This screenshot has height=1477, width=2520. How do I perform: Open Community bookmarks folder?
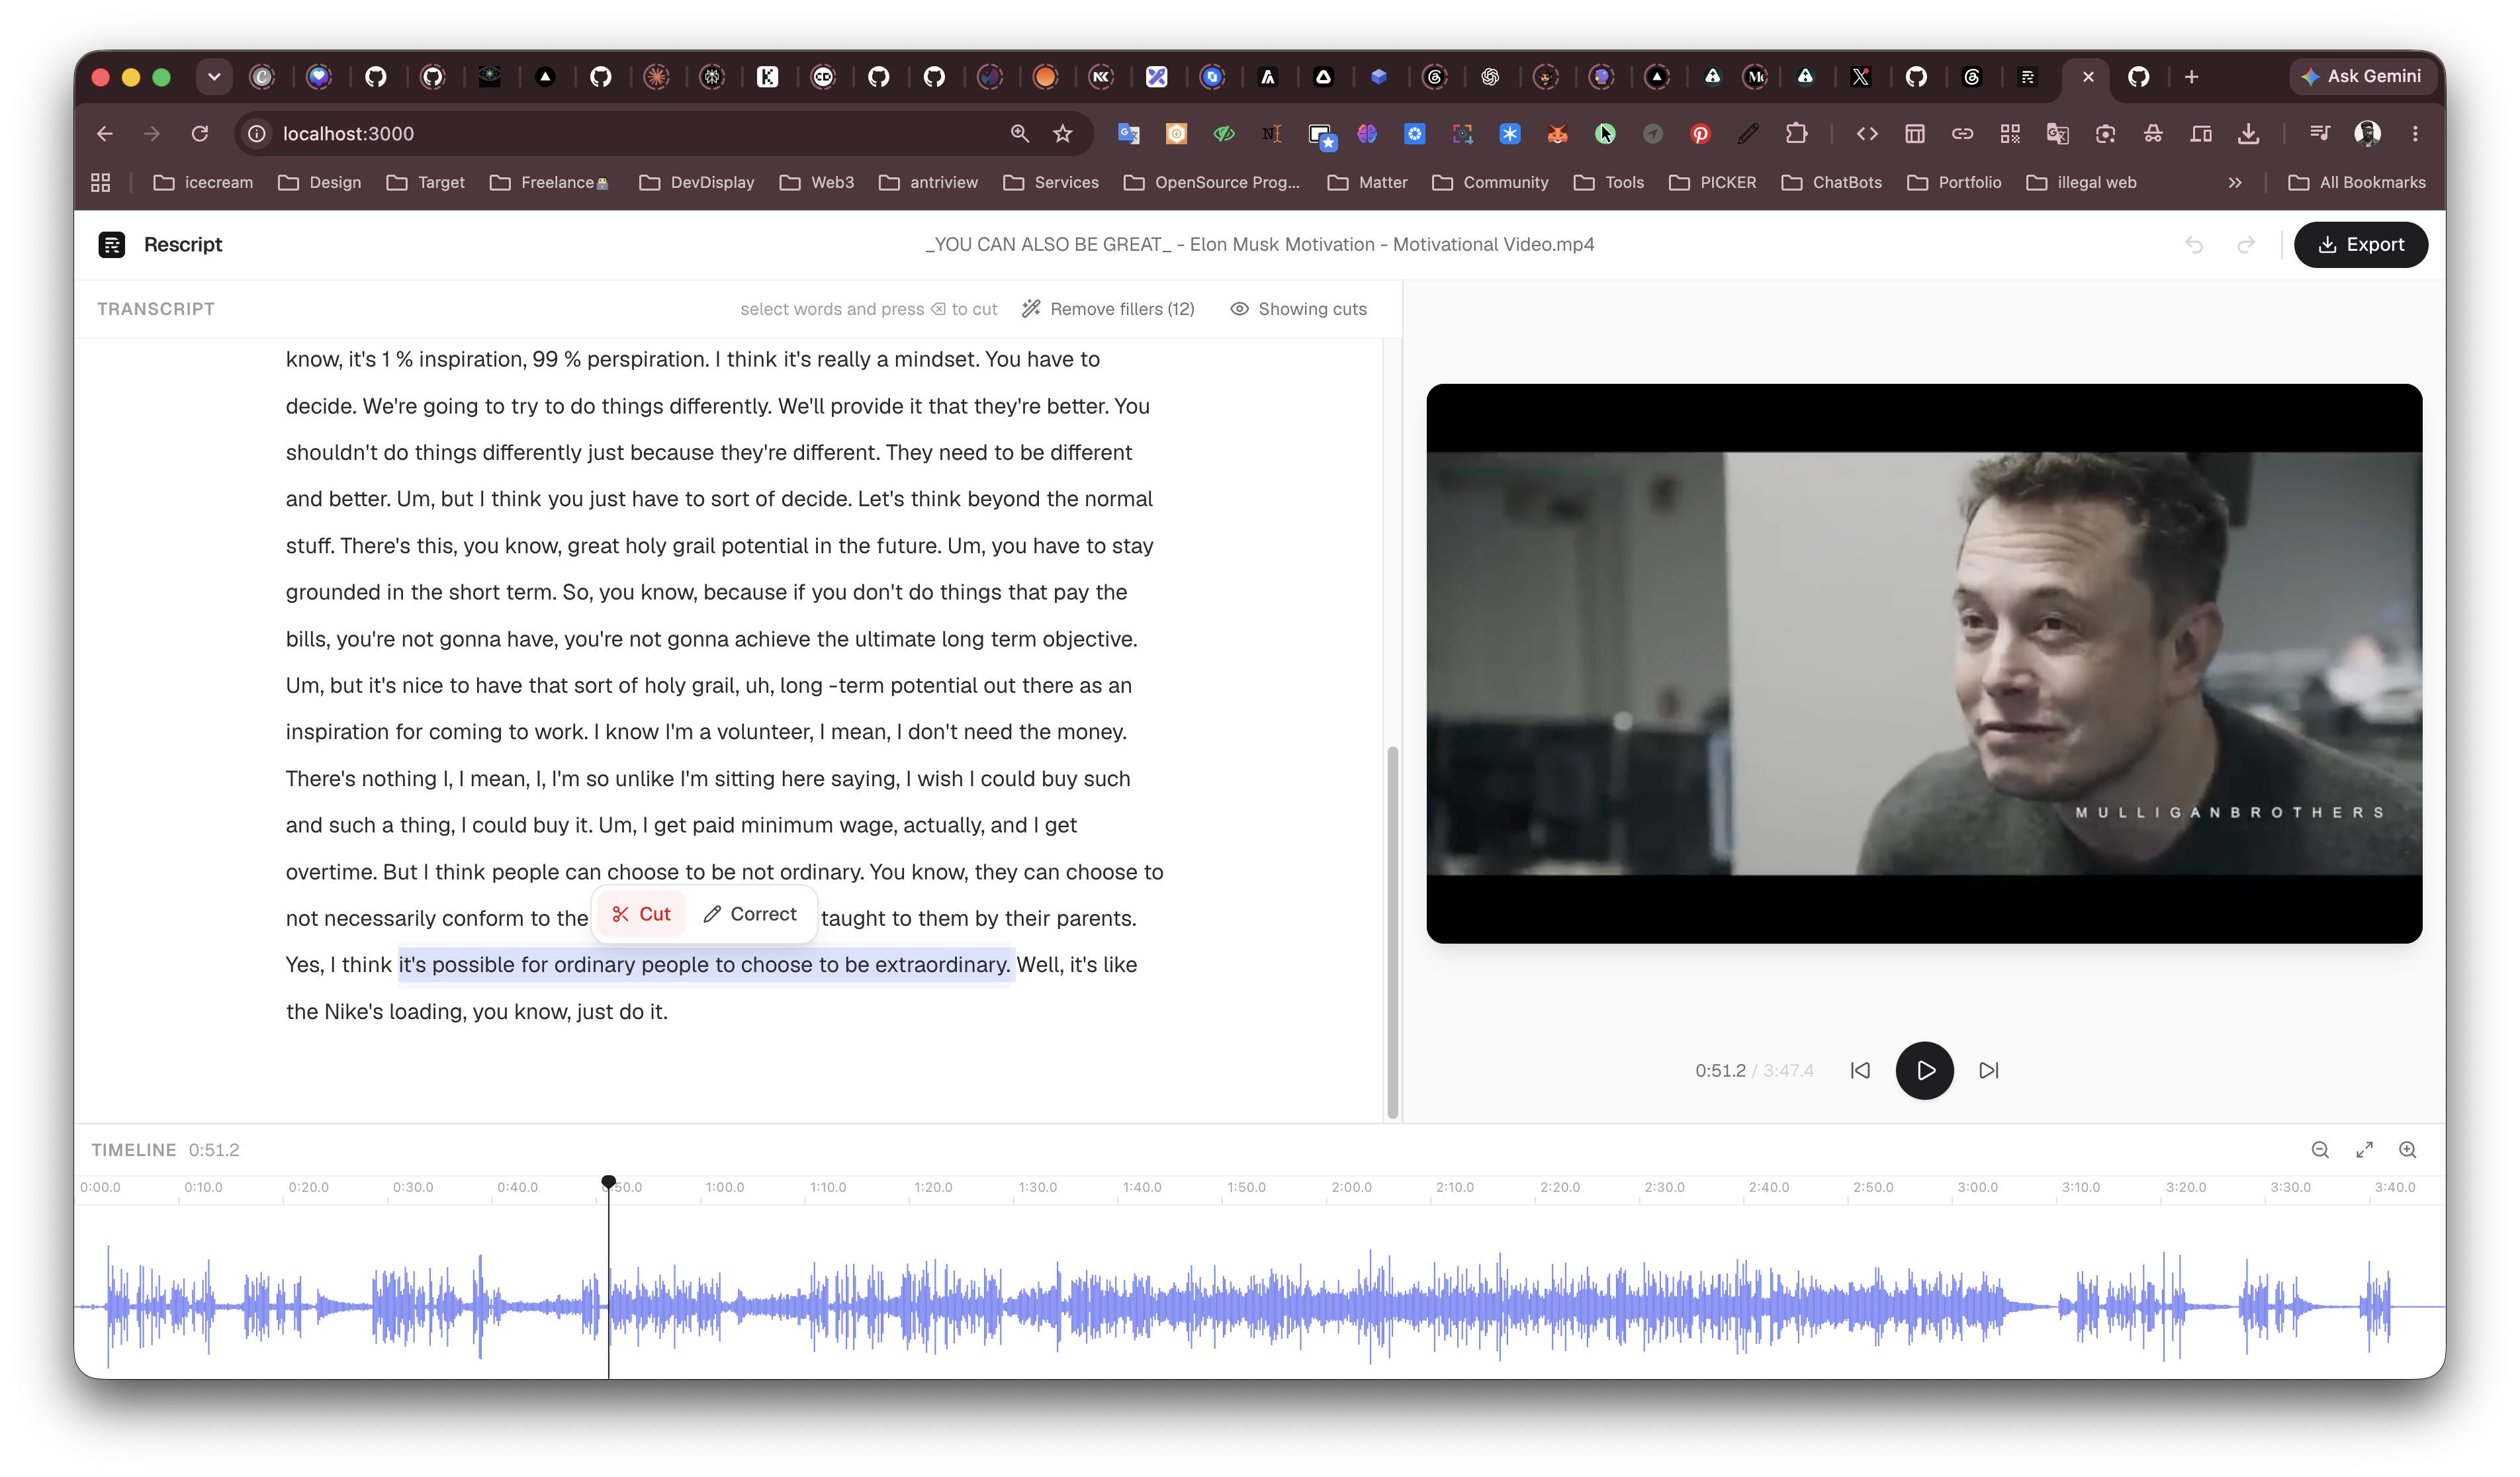point(1490,183)
